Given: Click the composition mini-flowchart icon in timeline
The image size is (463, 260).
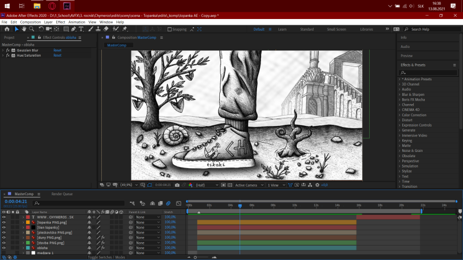Looking at the screenshot, I should tap(133, 203).
